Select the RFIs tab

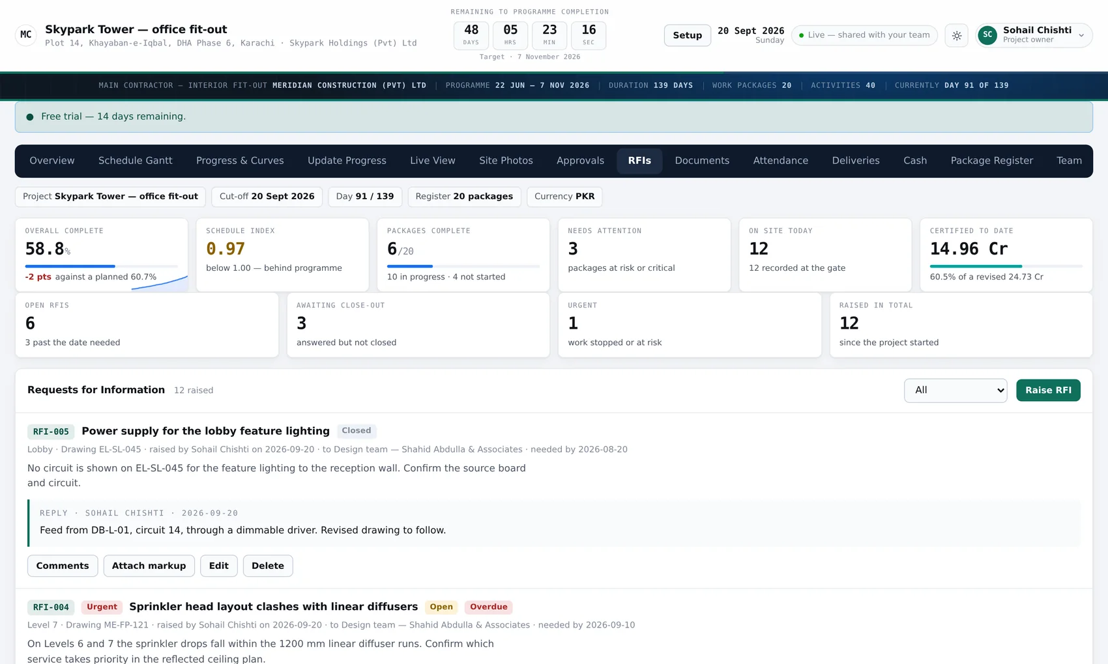639,161
